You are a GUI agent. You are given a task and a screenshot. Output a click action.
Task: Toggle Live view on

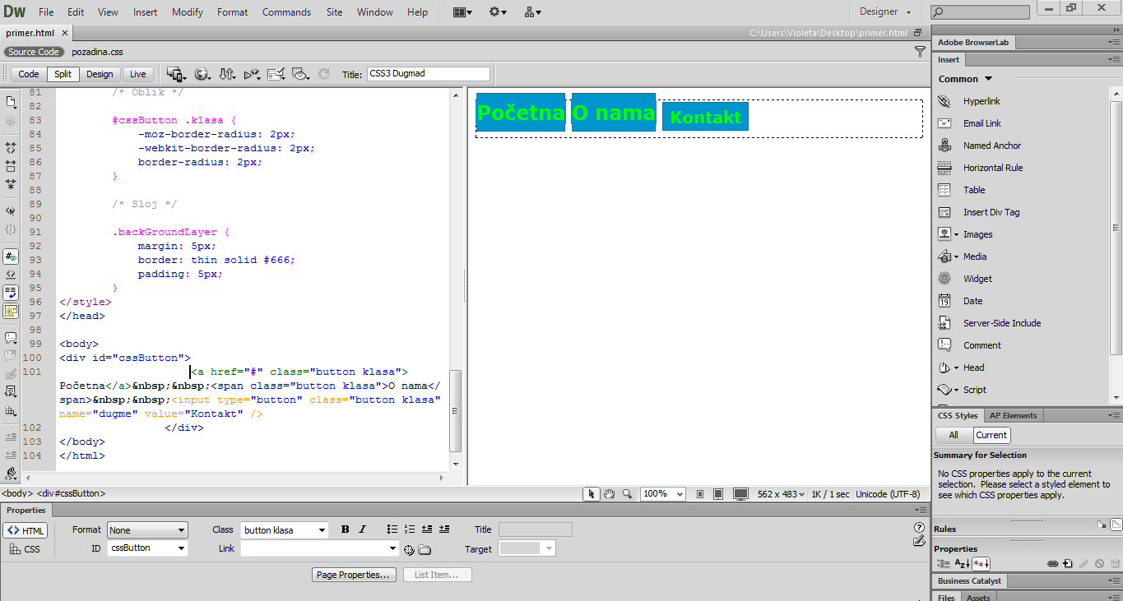tap(137, 74)
